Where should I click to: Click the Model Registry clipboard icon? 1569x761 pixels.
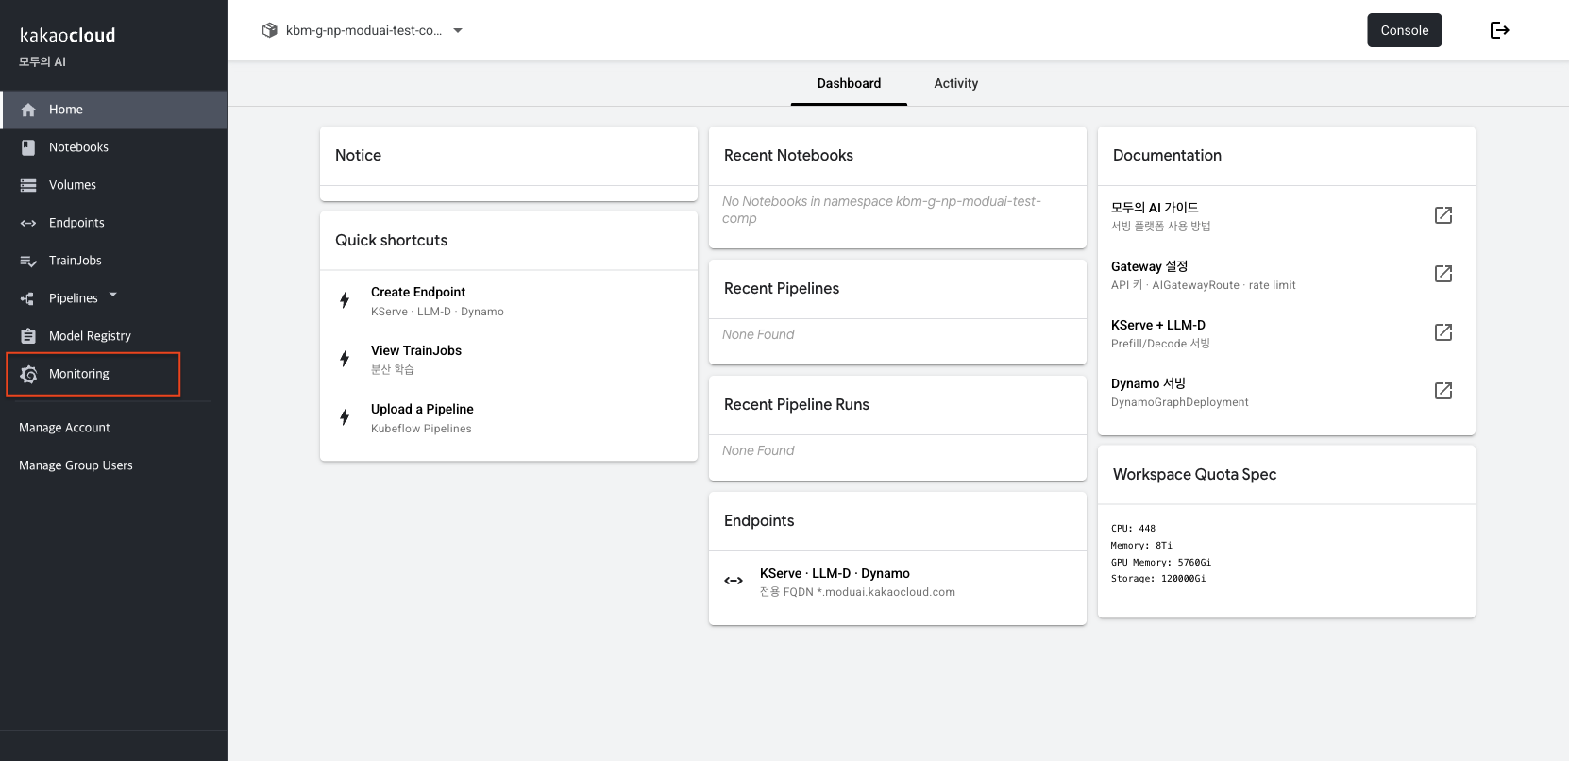coord(28,336)
